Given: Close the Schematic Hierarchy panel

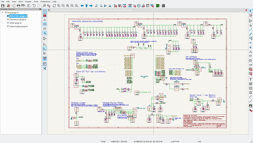Looking at the screenshot, I should pyautogui.click(x=40, y=9).
